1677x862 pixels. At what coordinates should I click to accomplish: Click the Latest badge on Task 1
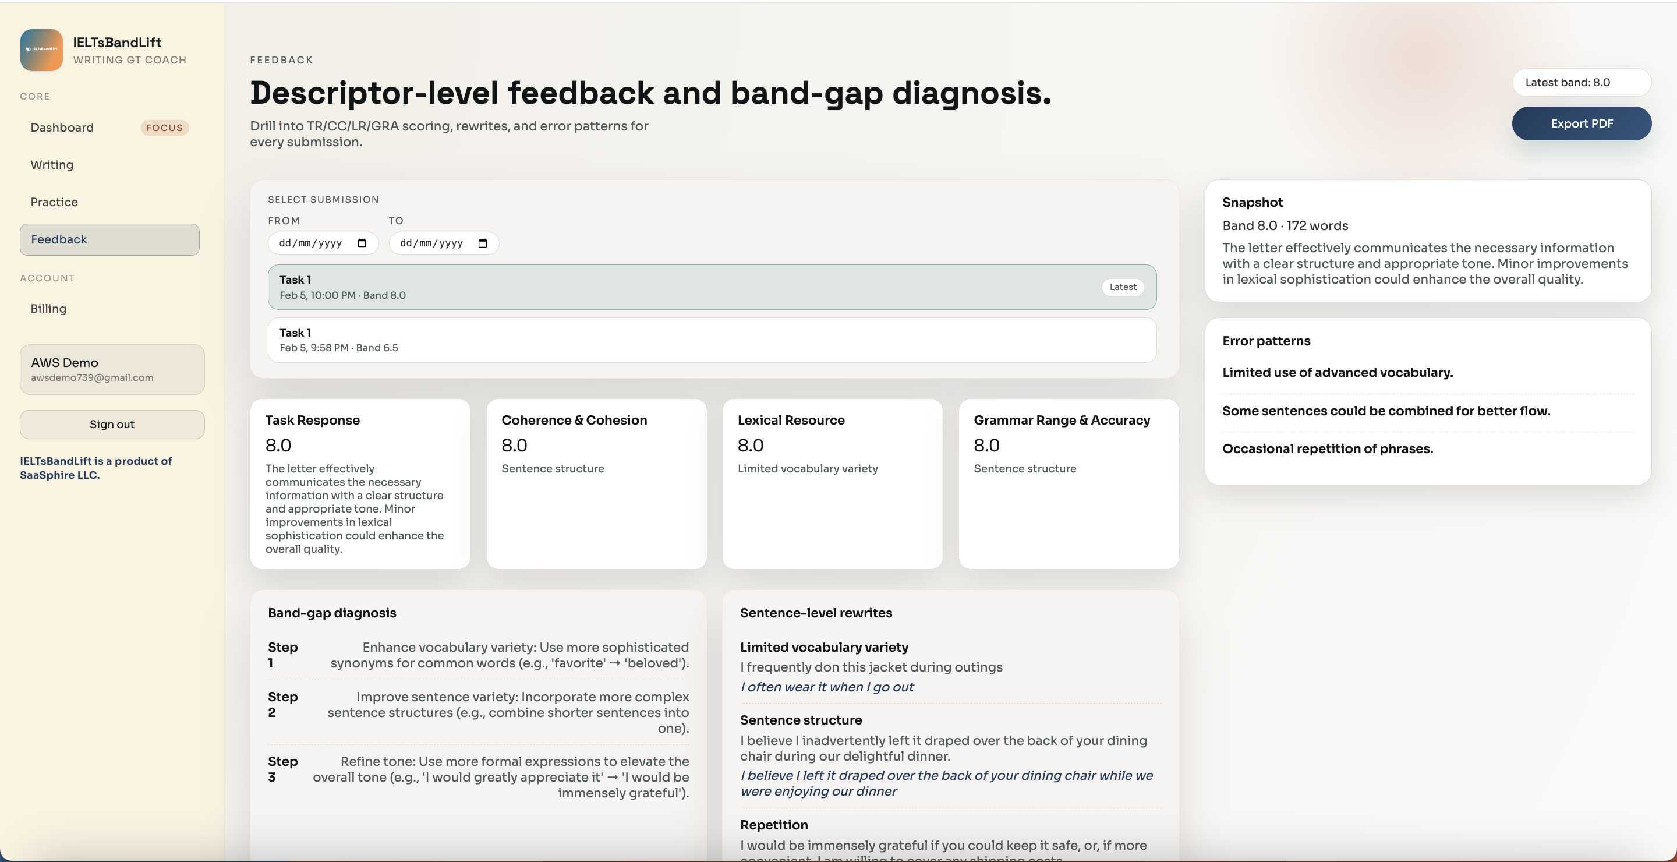click(1122, 287)
